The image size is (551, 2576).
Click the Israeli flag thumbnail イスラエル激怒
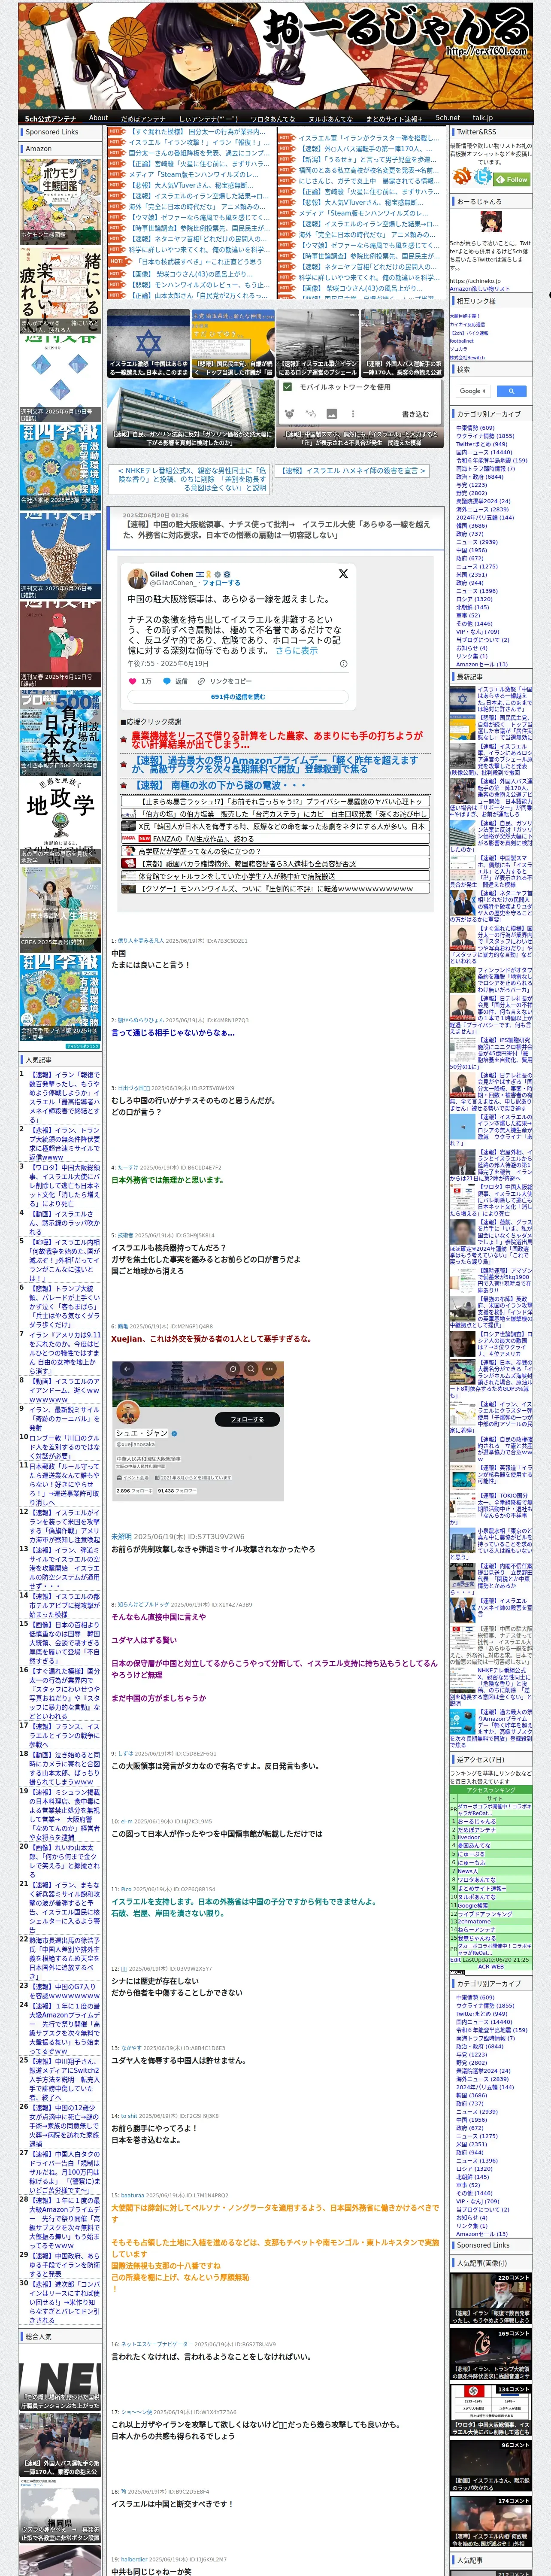tap(148, 344)
